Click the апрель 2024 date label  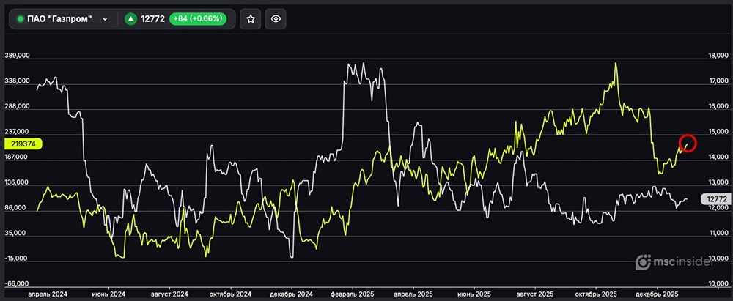coord(48,294)
